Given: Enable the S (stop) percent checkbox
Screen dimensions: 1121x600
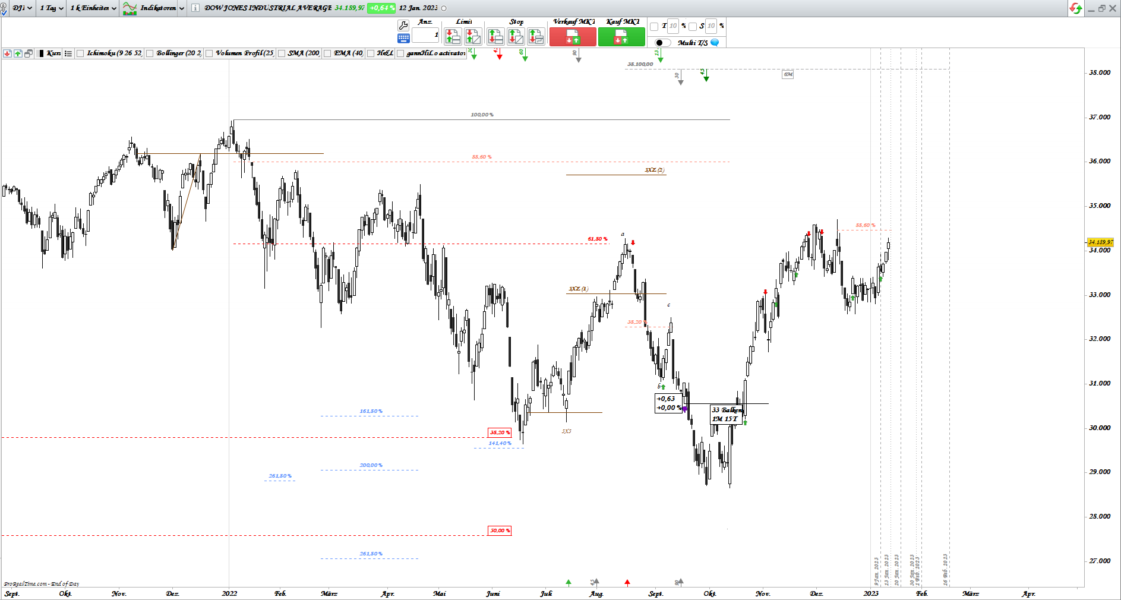Looking at the screenshot, I should [x=692, y=26].
